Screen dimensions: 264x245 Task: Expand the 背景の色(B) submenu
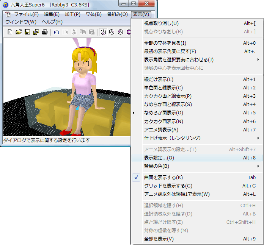(x=197, y=166)
